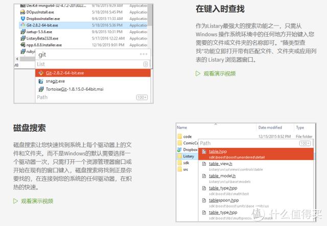Open the three-dots menu in git search box
The width and height of the screenshot is (327, 226).
[144, 54]
